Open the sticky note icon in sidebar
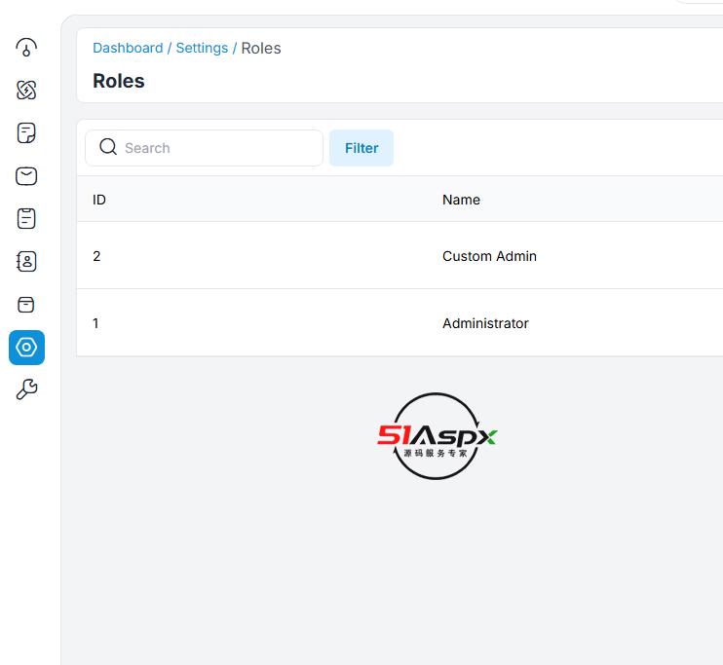Image resolution: width=723 pixels, height=665 pixels. [26, 132]
